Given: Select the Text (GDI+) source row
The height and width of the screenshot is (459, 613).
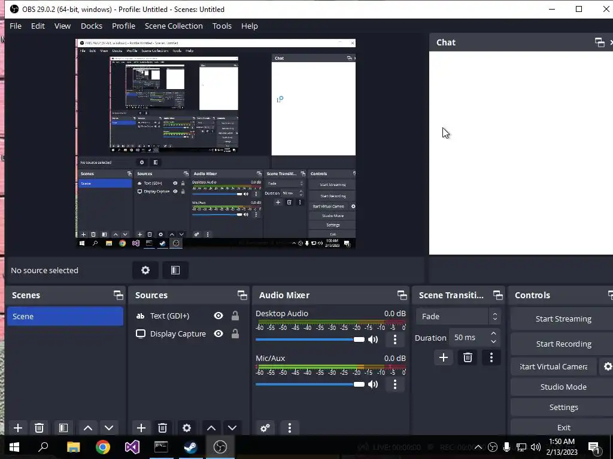Looking at the screenshot, I should [189, 316].
